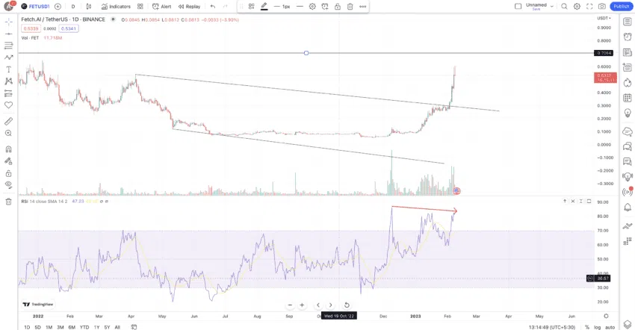The image size is (635, 330).
Task: Enter fullscreen mode
Action: click(x=589, y=7)
